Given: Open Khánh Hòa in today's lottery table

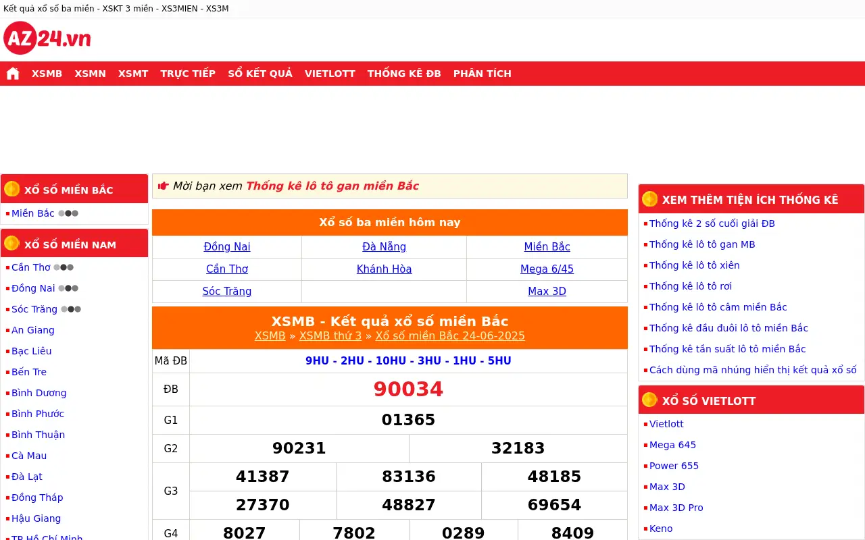Looking at the screenshot, I should coord(384,269).
